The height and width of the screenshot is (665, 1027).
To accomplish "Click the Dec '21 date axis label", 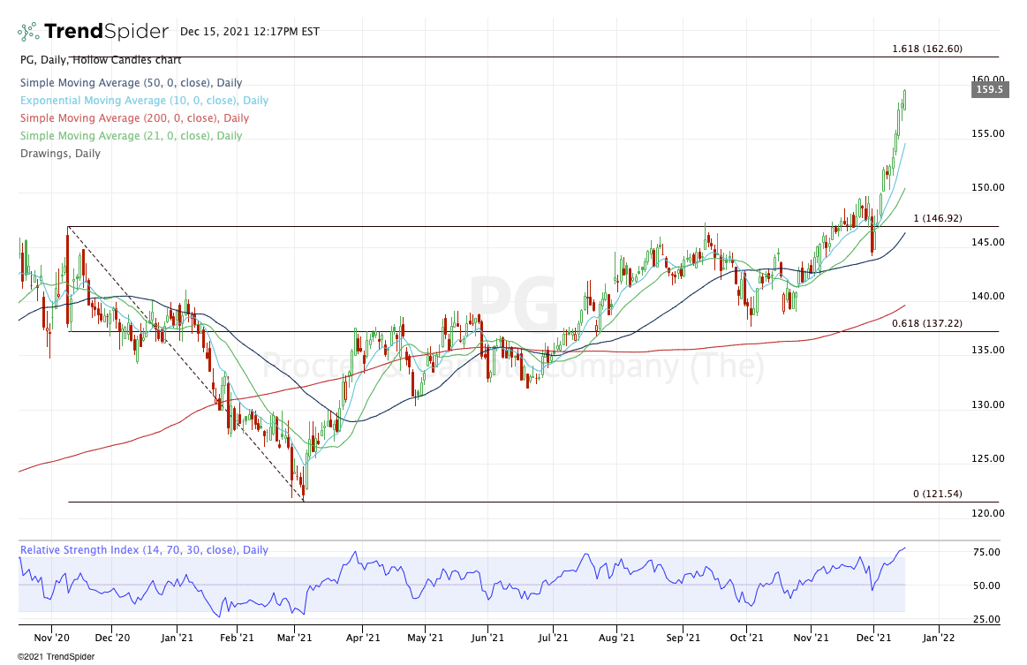I will [x=872, y=636].
